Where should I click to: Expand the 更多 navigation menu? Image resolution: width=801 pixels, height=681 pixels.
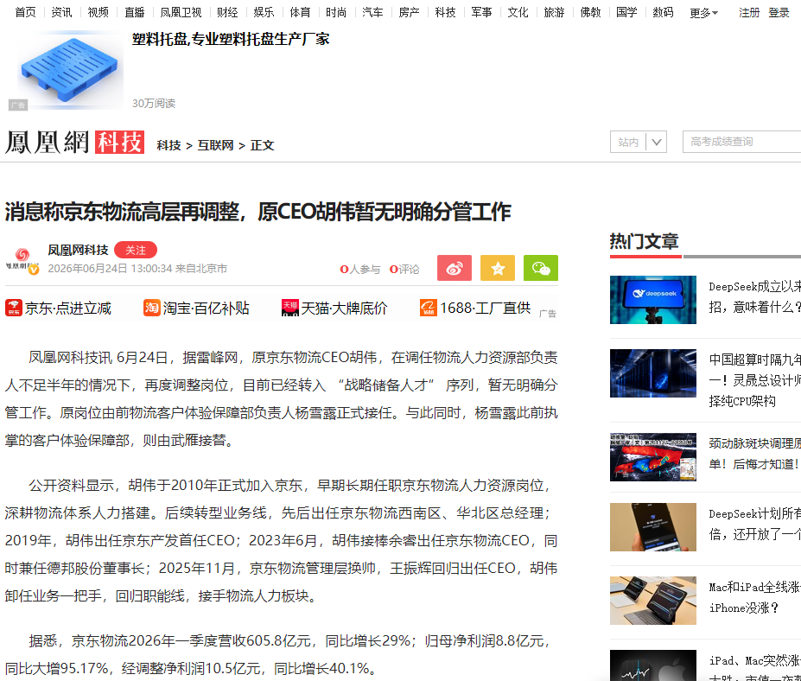click(x=703, y=13)
